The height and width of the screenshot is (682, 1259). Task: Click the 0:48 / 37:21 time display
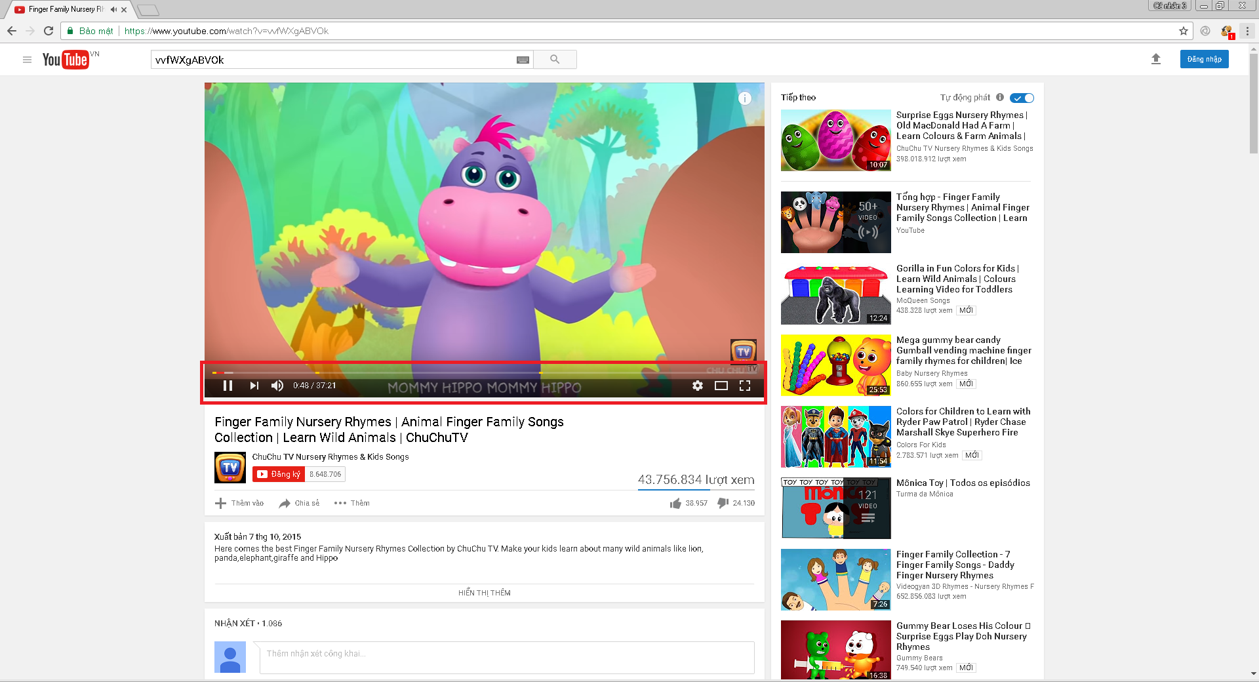314,386
